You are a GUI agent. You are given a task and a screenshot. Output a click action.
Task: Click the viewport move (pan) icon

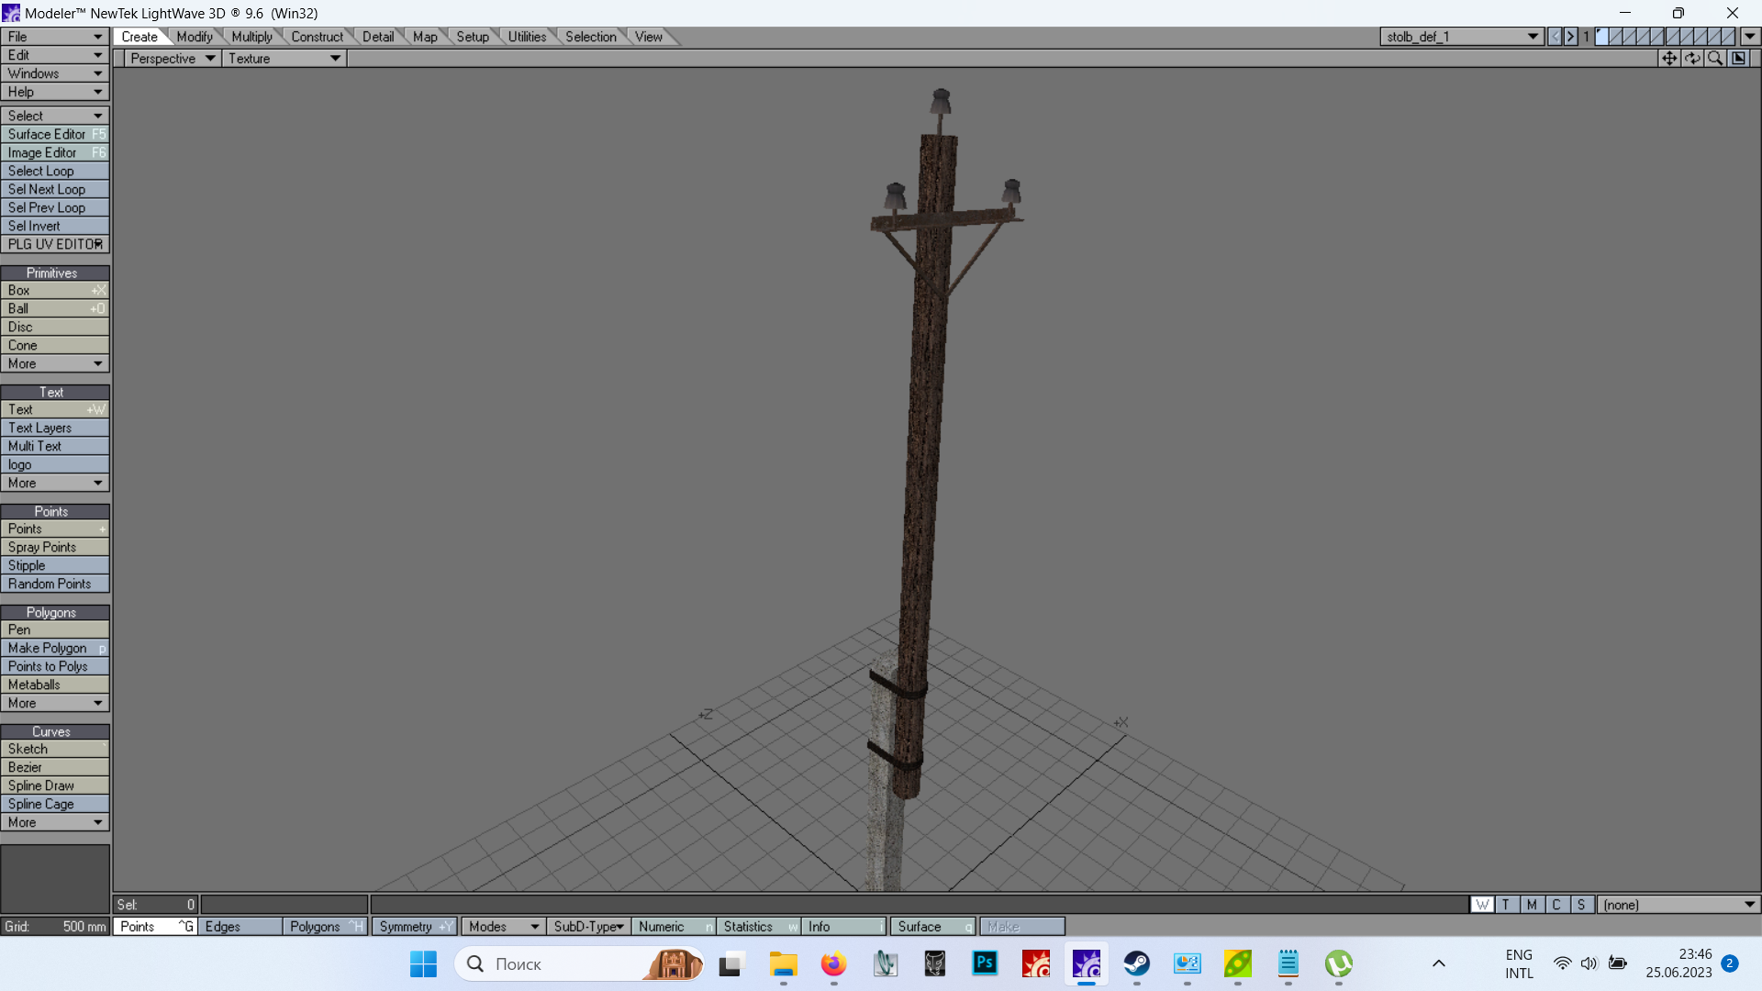[x=1668, y=58]
